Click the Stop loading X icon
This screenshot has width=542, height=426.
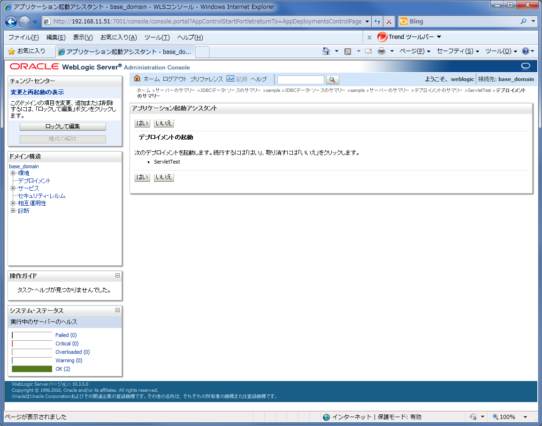coord(389,22)
